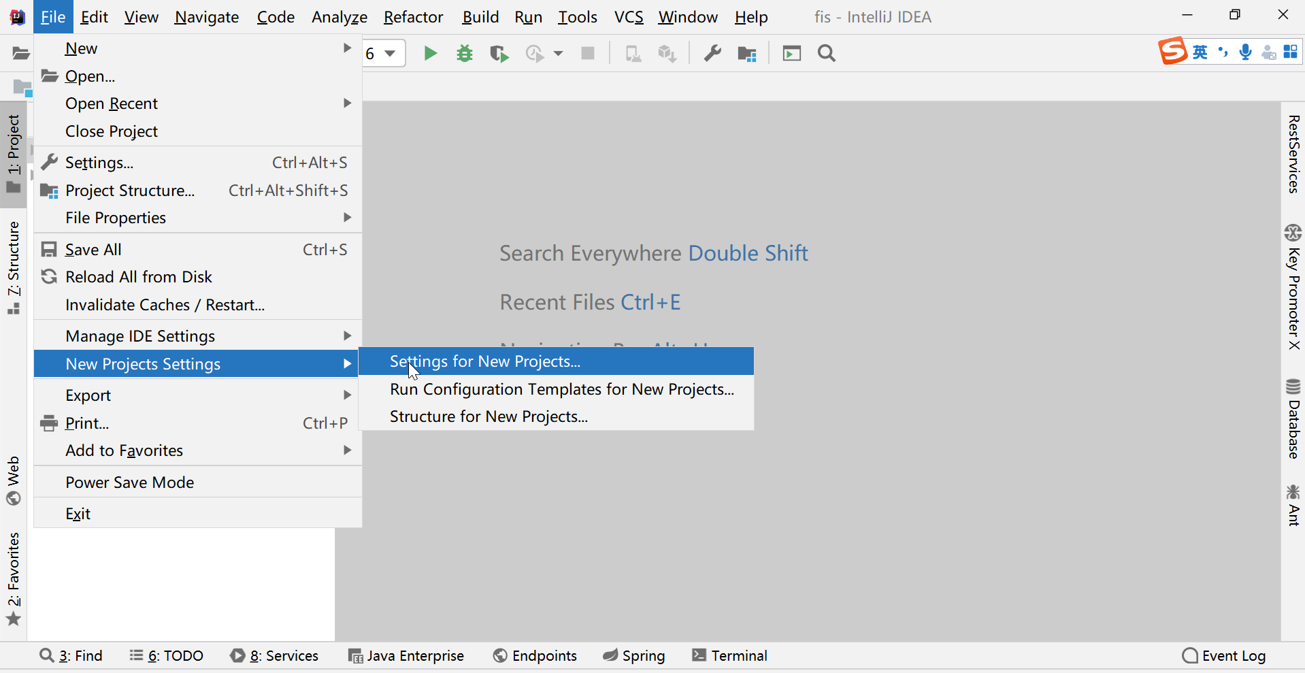The image size is (1305, 673).
Task: Choose Project Structure menu entry
Action: click(x=197, y=191)
